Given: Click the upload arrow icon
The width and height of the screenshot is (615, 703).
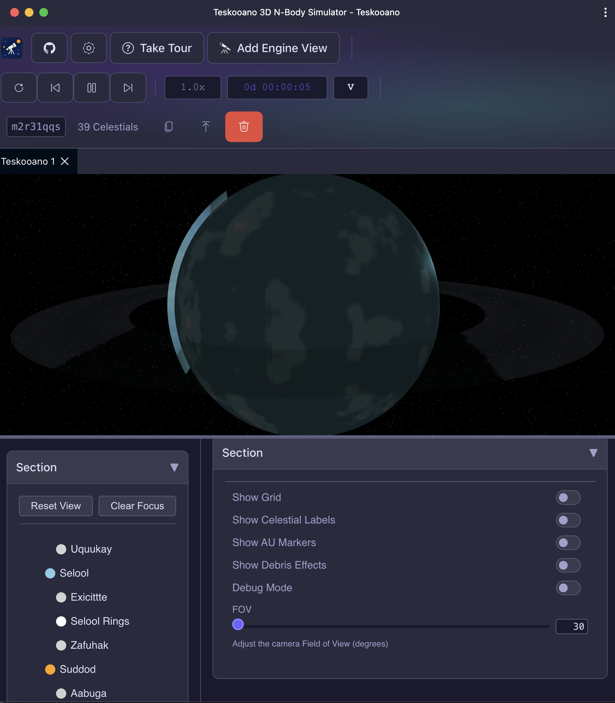Looking at the screenshot, I should [x=206, y=127].
